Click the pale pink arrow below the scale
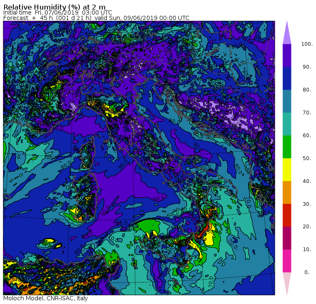316x304 pixels. coord(287,282)
